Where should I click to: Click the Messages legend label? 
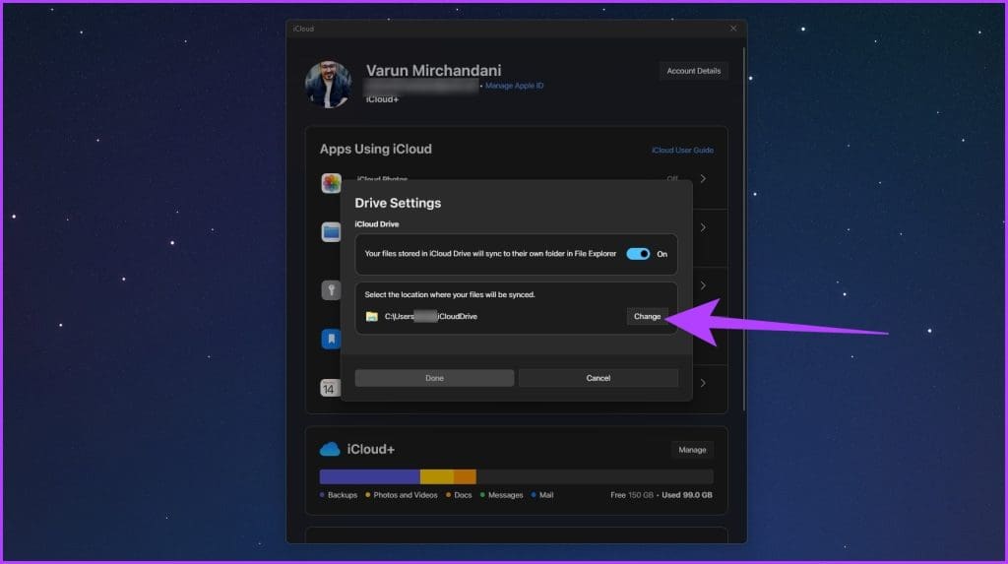point(505,495)
